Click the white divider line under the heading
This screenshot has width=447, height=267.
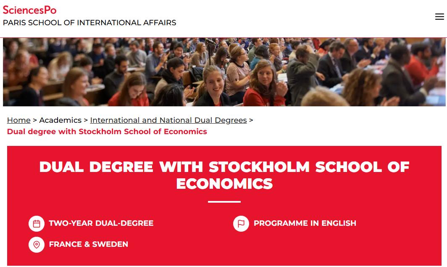coord(224,202)
